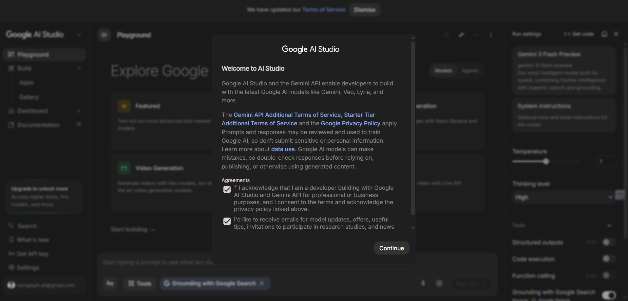The image size is (628, 301).
Task: Toggle Code execution switch
Action: pos(609,259)
